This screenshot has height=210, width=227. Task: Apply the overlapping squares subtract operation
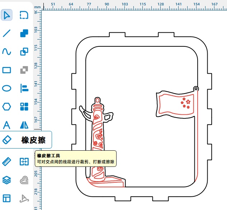click(24, 52)
